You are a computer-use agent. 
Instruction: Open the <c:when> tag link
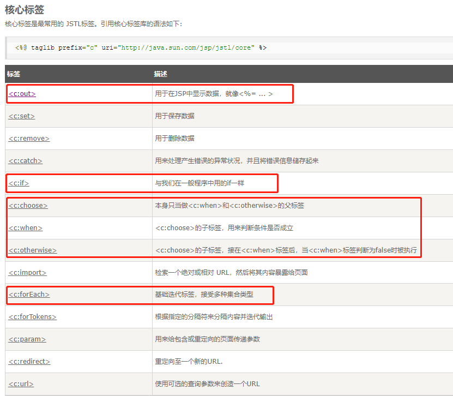[x=26, y=228]
